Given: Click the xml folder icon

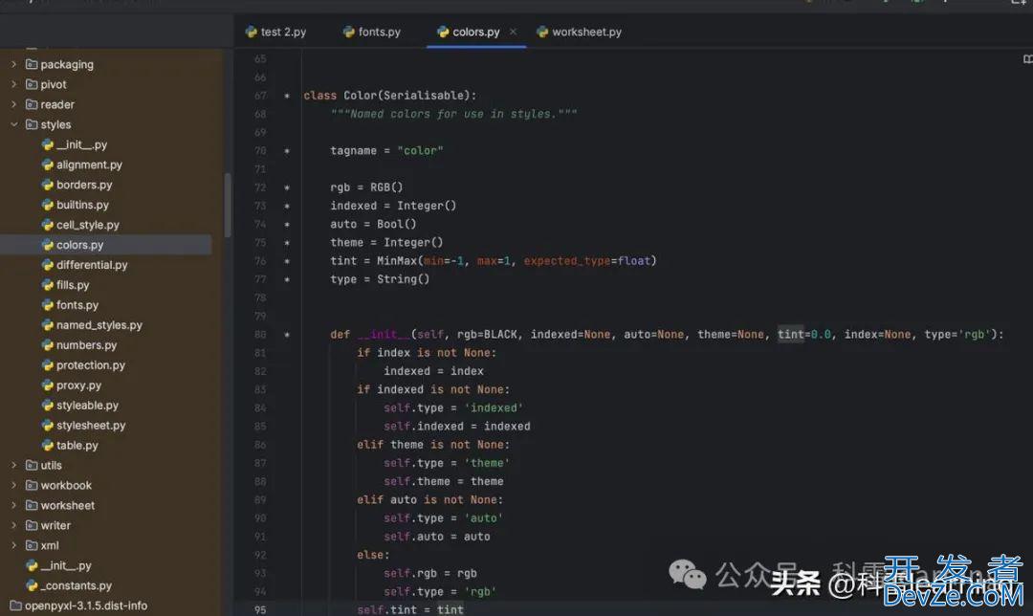Looking at the screenshot, I should click(31, 545).
